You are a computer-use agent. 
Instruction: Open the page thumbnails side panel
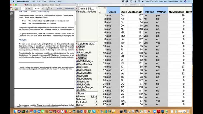coord(12,13)
